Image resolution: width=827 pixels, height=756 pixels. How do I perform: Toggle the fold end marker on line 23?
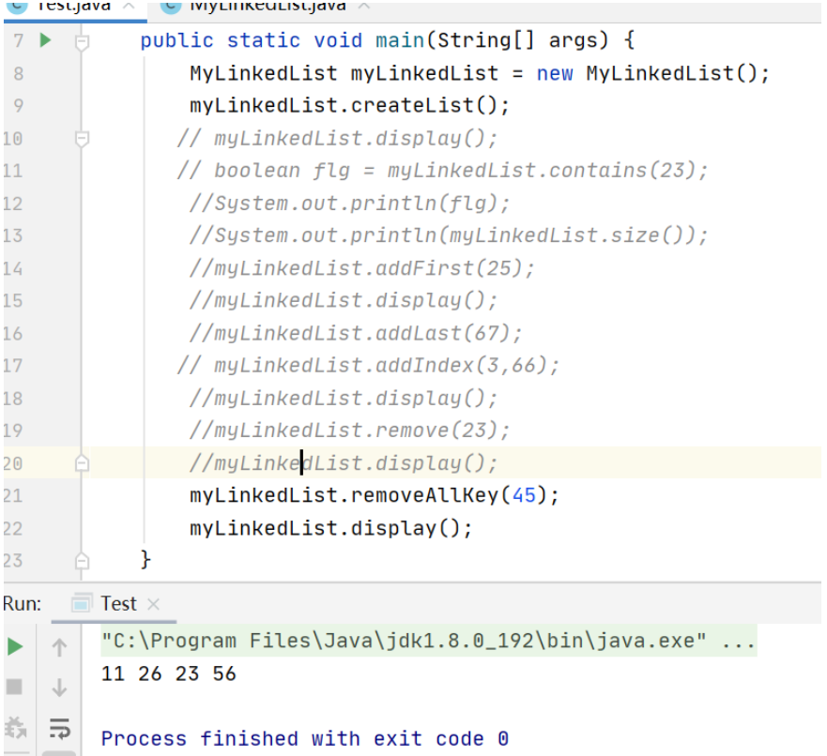pyautogui.click(x=82, y=561)
